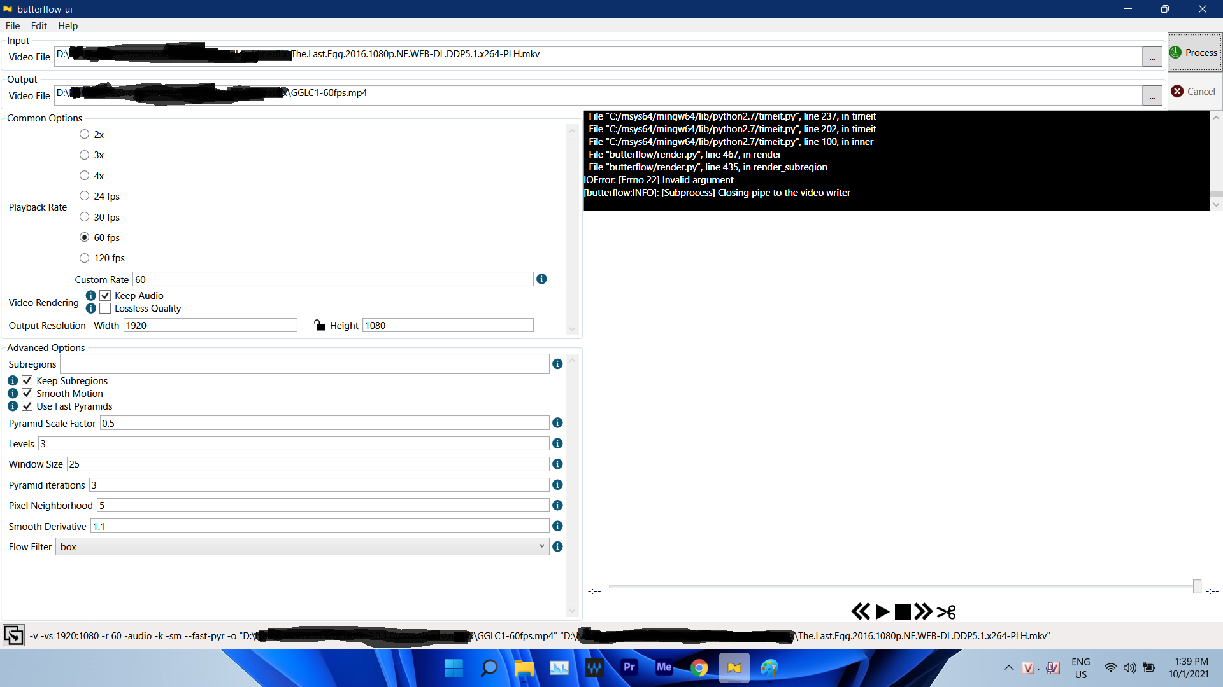Toggle the Use Fast Pyramids checkbox
This screenshot has width=1223, height=687.
(27, 406)
